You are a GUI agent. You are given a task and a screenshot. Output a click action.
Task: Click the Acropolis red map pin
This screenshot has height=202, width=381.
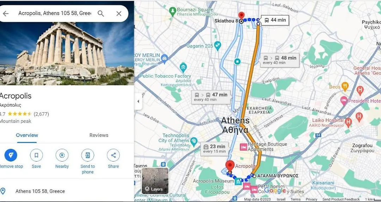coord(230,166)
